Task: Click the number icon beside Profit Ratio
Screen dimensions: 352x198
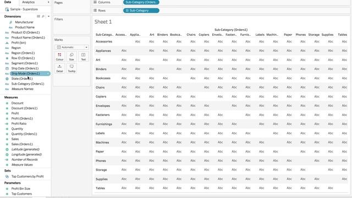Action: pos(7,124)
